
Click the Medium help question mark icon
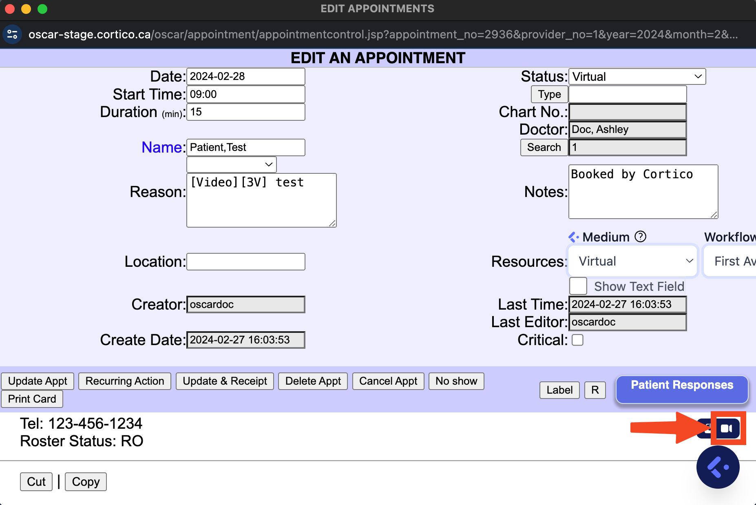tap(641, 237)
